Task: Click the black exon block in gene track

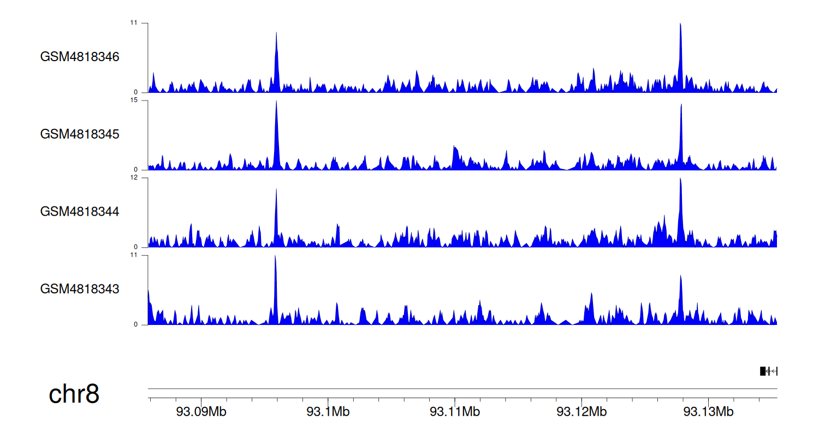Action: click(x=763, y=371)
